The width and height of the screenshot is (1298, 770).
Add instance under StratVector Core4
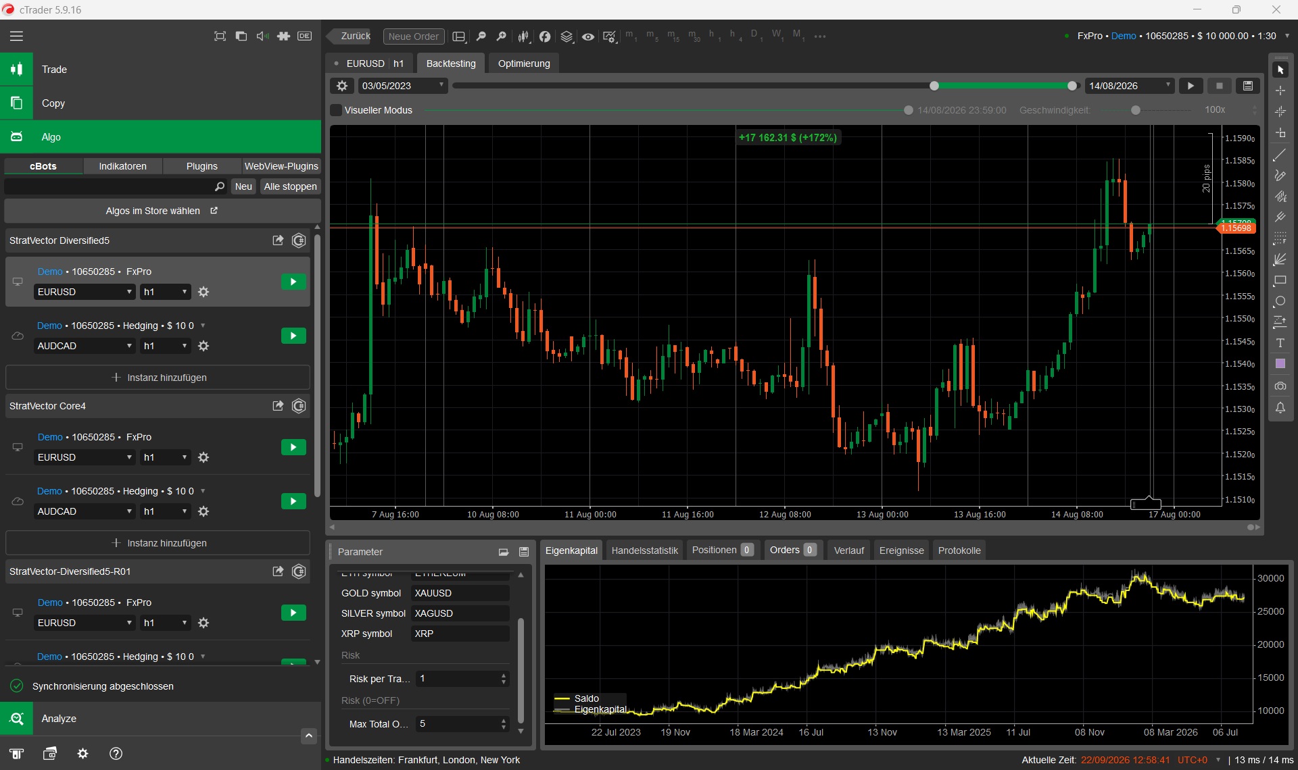(158, 543)
